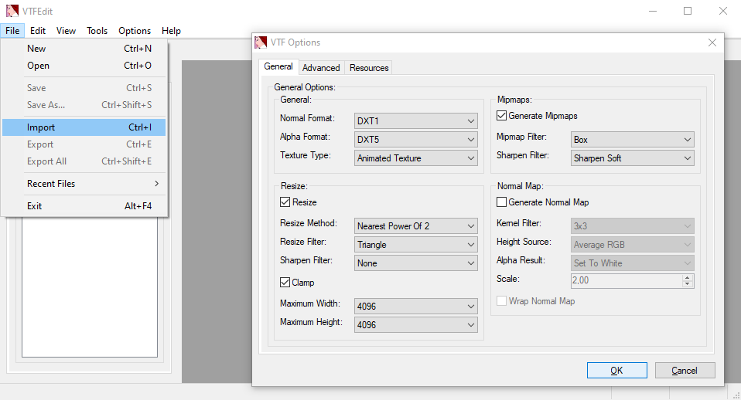Open the Maximum Width dropdown
The image size is (741, 400).
tap(416, 306)
